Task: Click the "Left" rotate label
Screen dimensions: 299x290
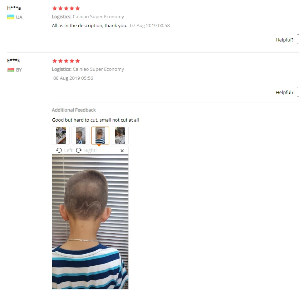Action: point(68,151)
